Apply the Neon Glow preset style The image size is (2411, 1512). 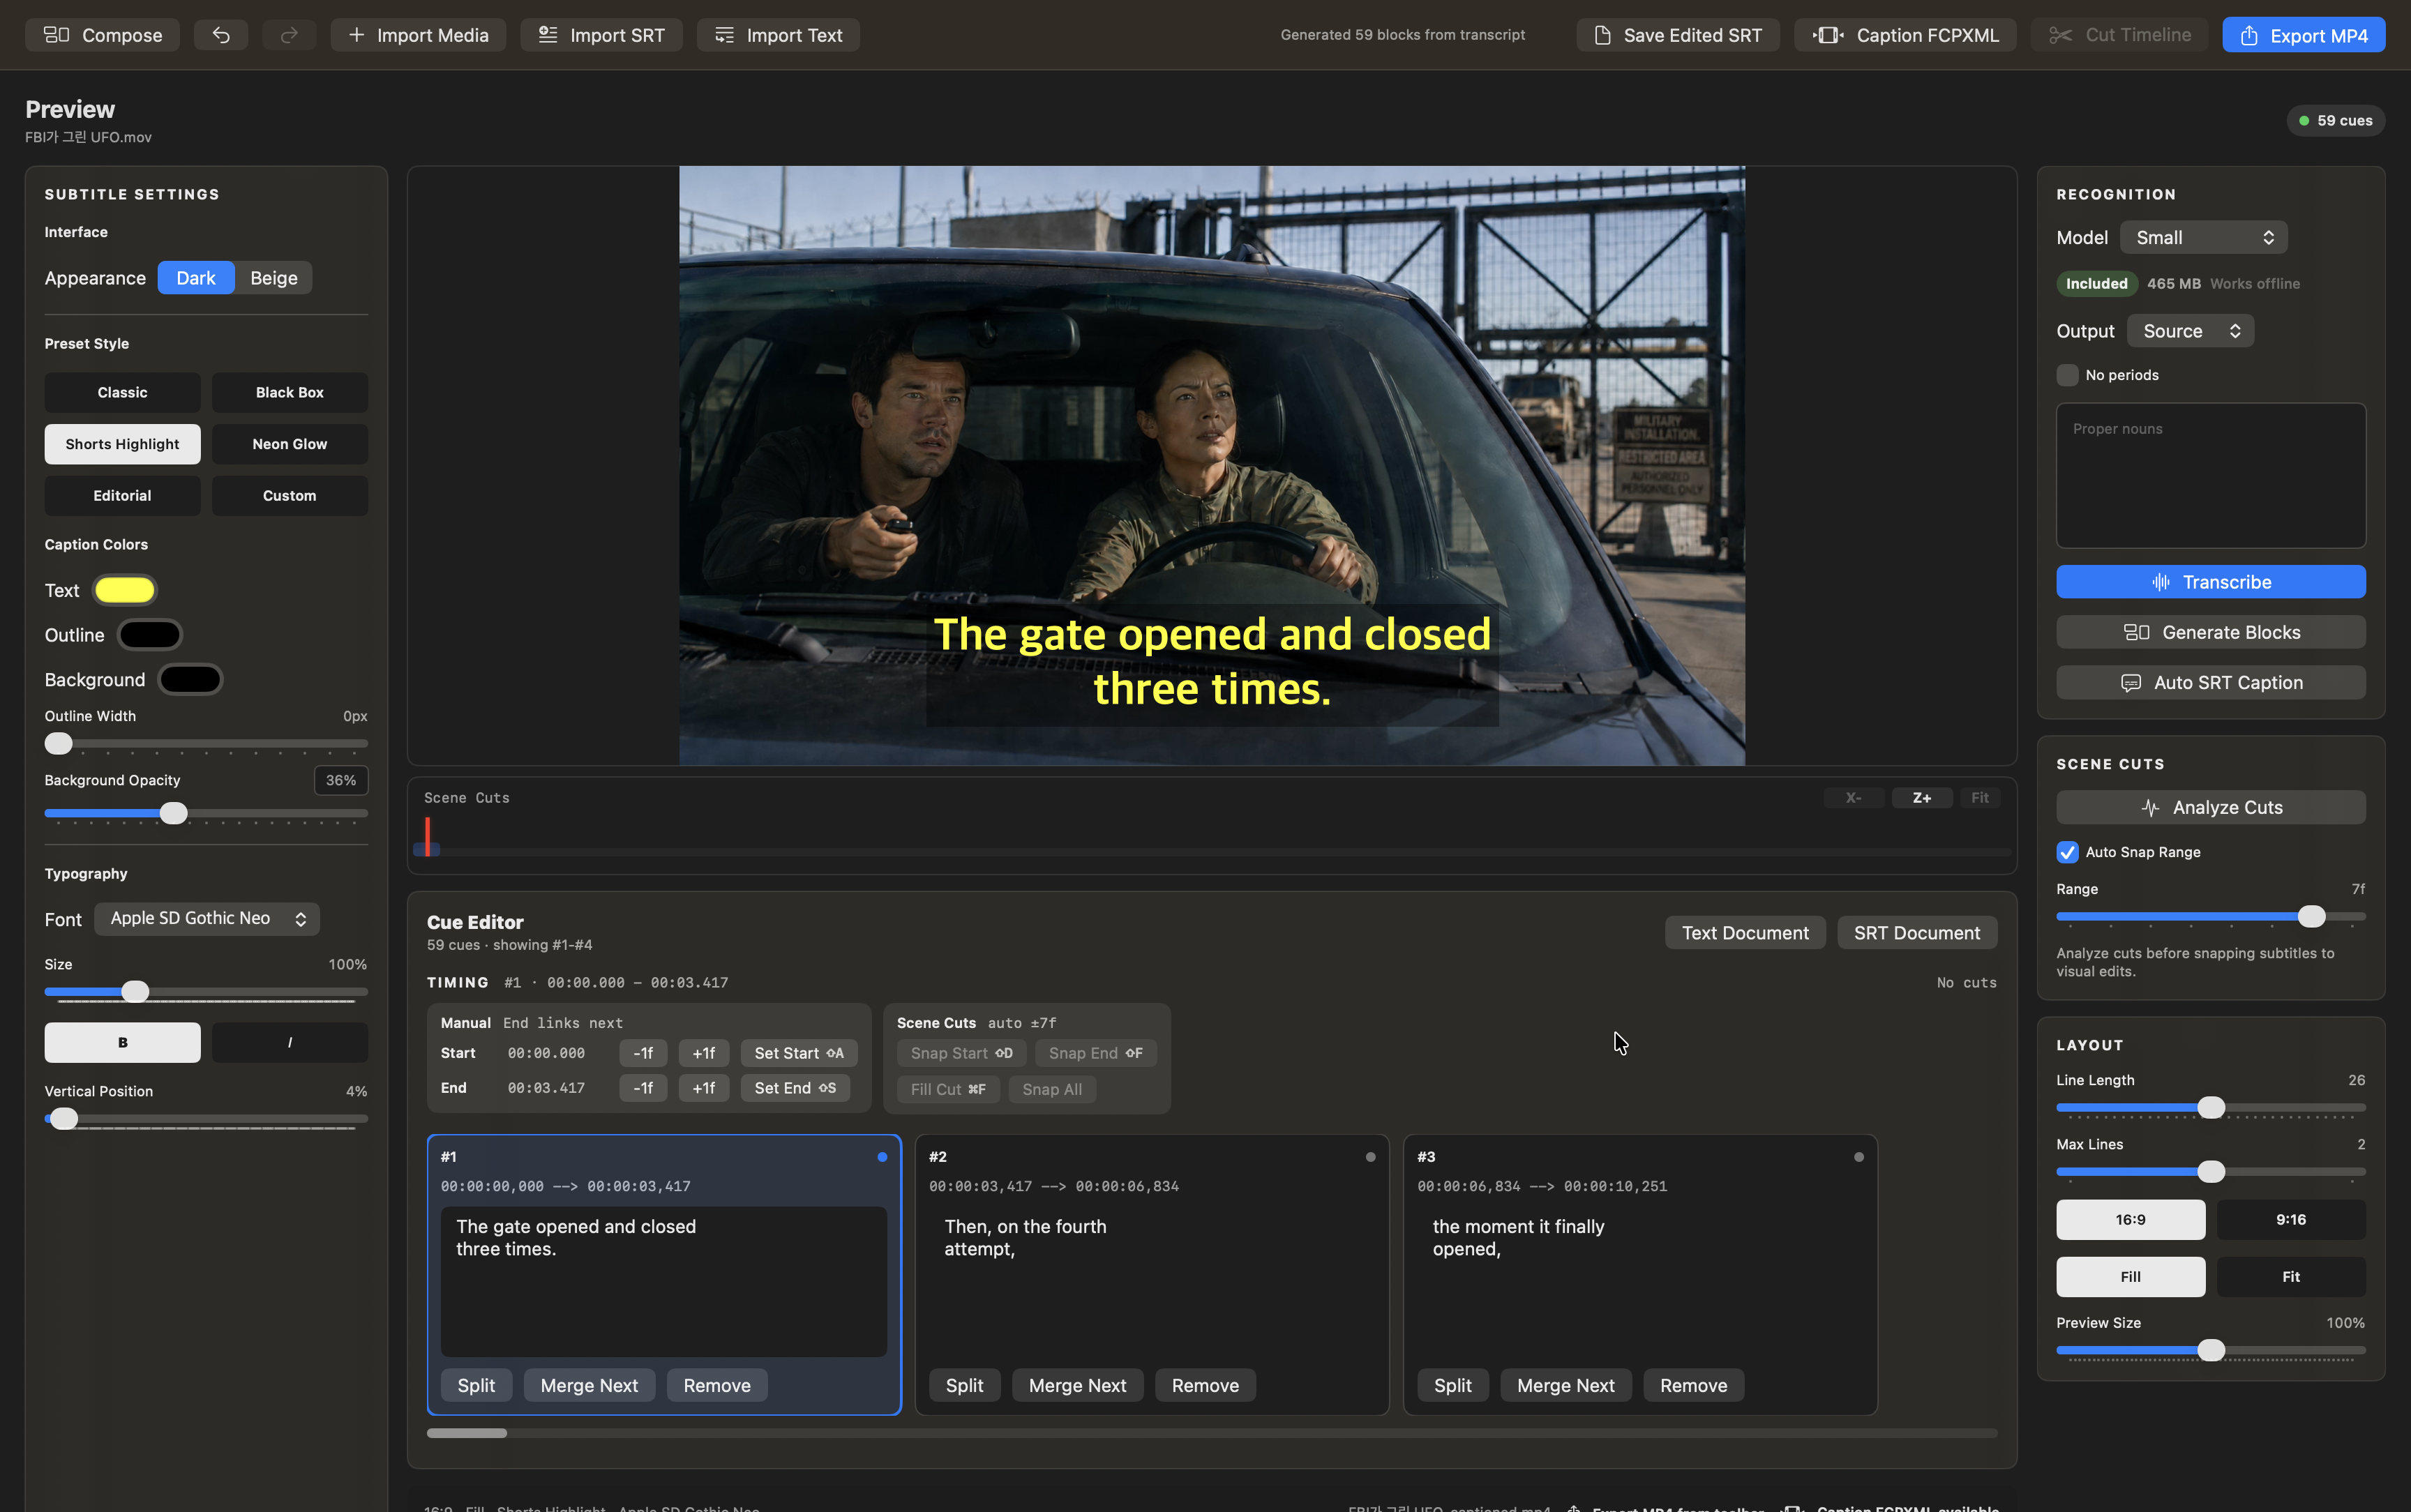[x=290, y=444]
